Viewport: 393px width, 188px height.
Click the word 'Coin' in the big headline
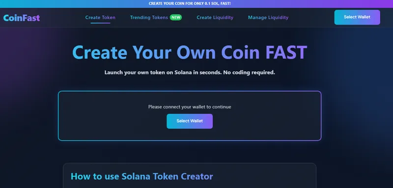coord(240,53)
